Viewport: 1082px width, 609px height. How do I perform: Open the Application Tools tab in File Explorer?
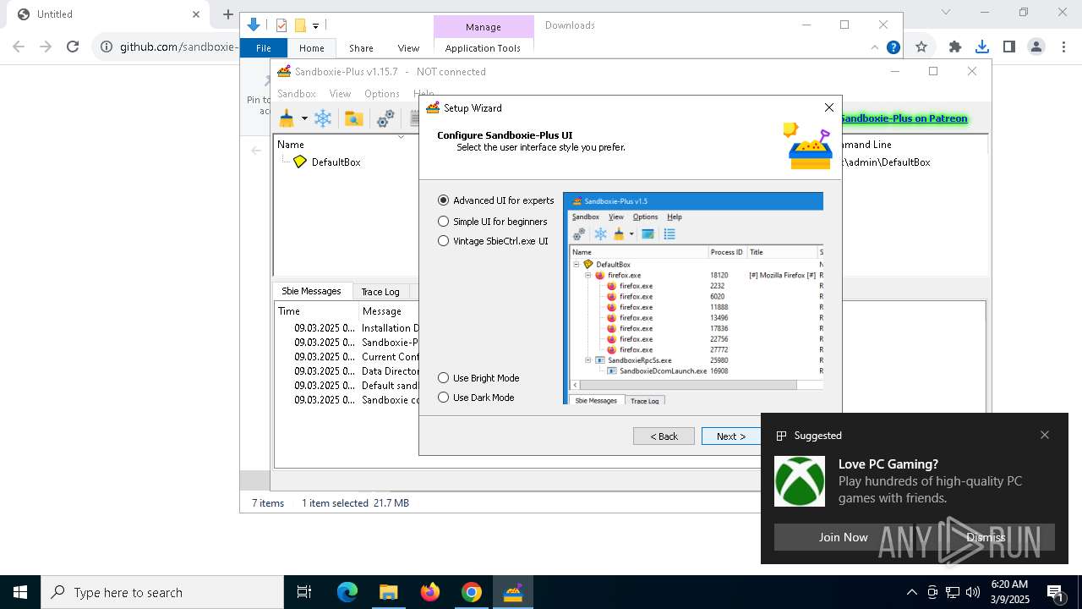click(x=483, y=48)
